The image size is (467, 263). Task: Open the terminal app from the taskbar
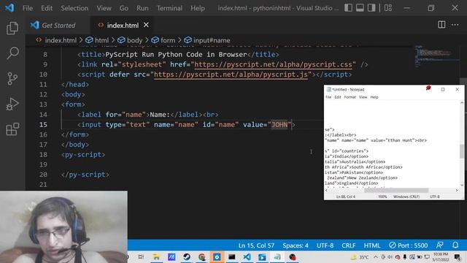[x=232, y=256]
